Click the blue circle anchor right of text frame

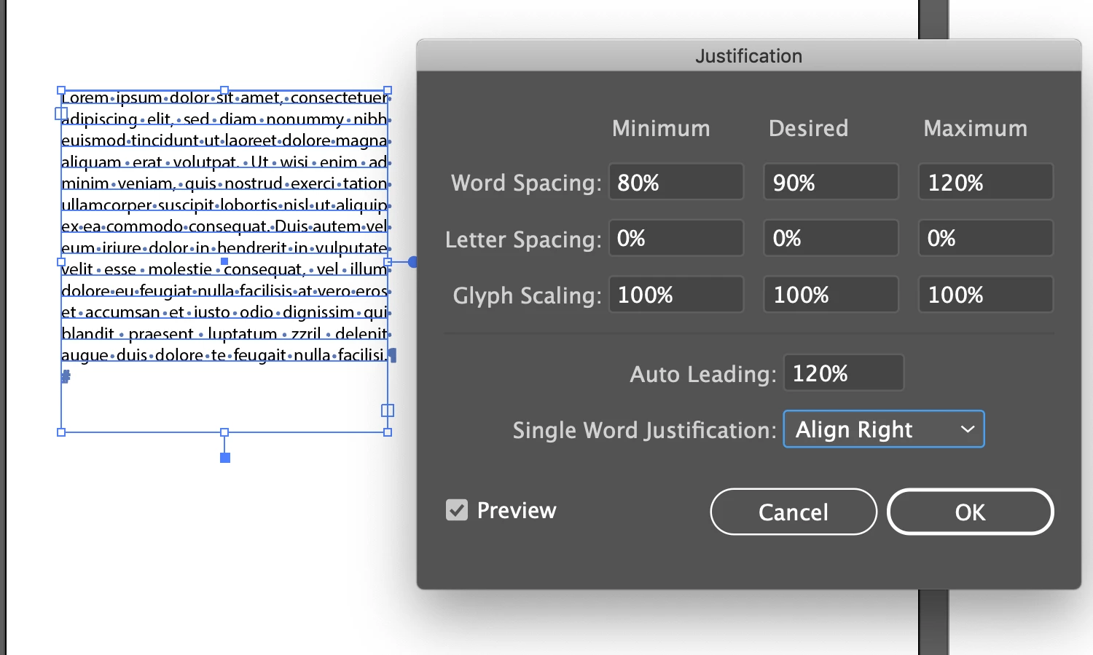click(x=413, y=262)
